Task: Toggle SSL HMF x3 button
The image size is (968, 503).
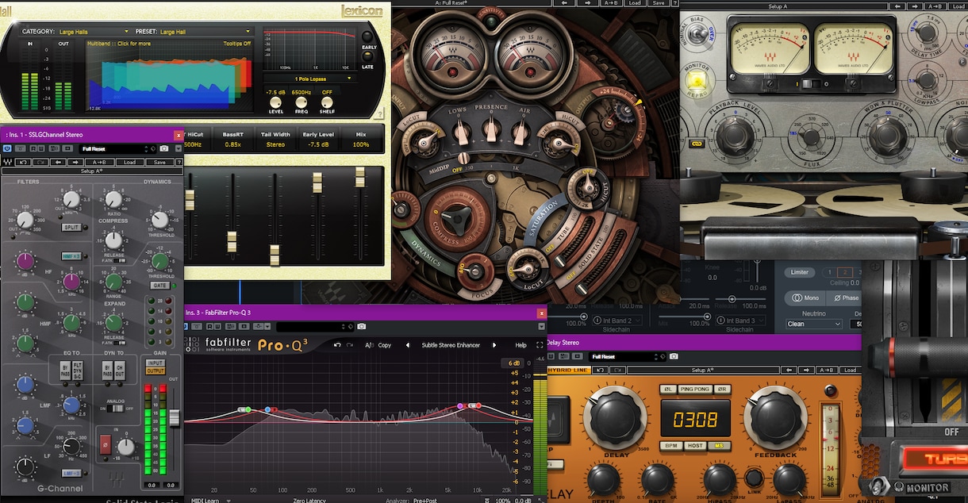Action: [x=71, y=256]
